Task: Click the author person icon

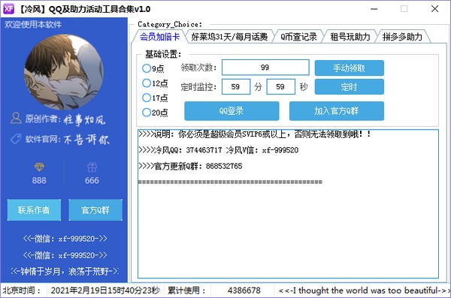Action: [x=16, y=118]
